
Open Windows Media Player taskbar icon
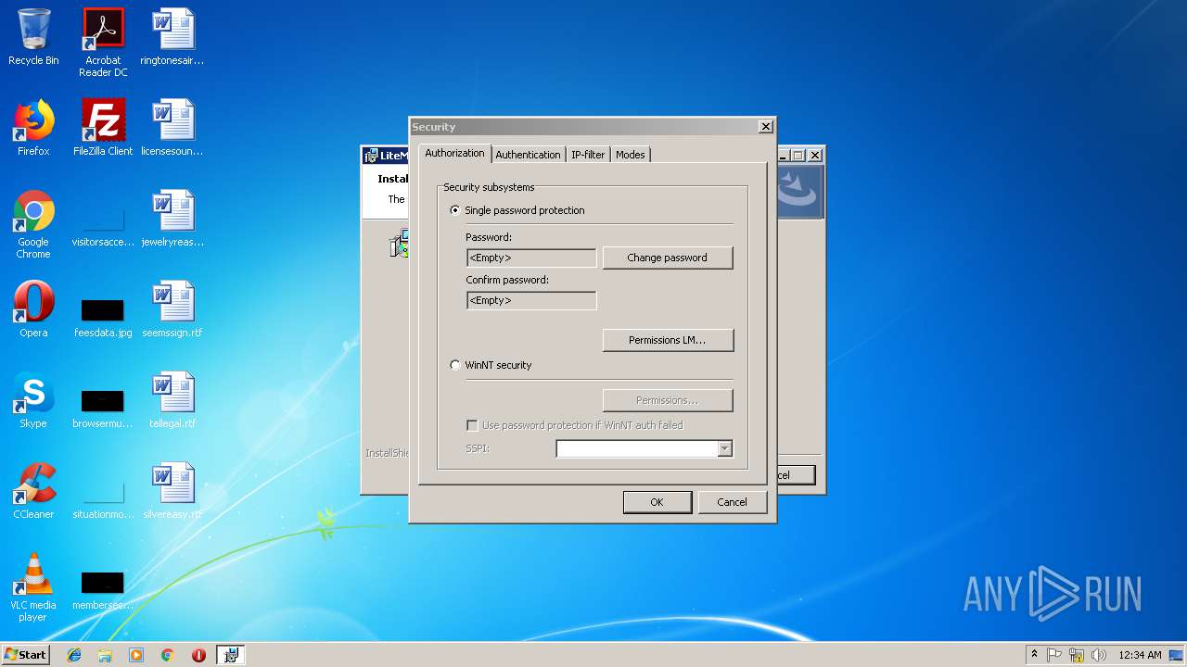pyautogui.click(x=136, y=655)
